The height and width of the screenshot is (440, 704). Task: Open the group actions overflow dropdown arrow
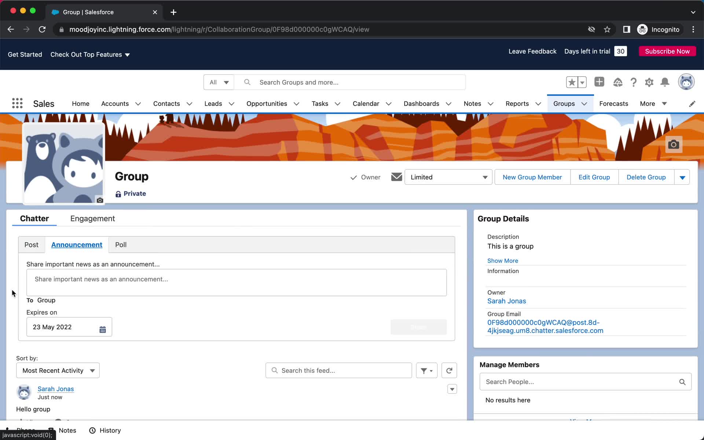(682, 177)
